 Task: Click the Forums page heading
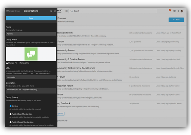point(62,18)
